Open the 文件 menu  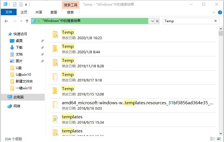point(9,12)
